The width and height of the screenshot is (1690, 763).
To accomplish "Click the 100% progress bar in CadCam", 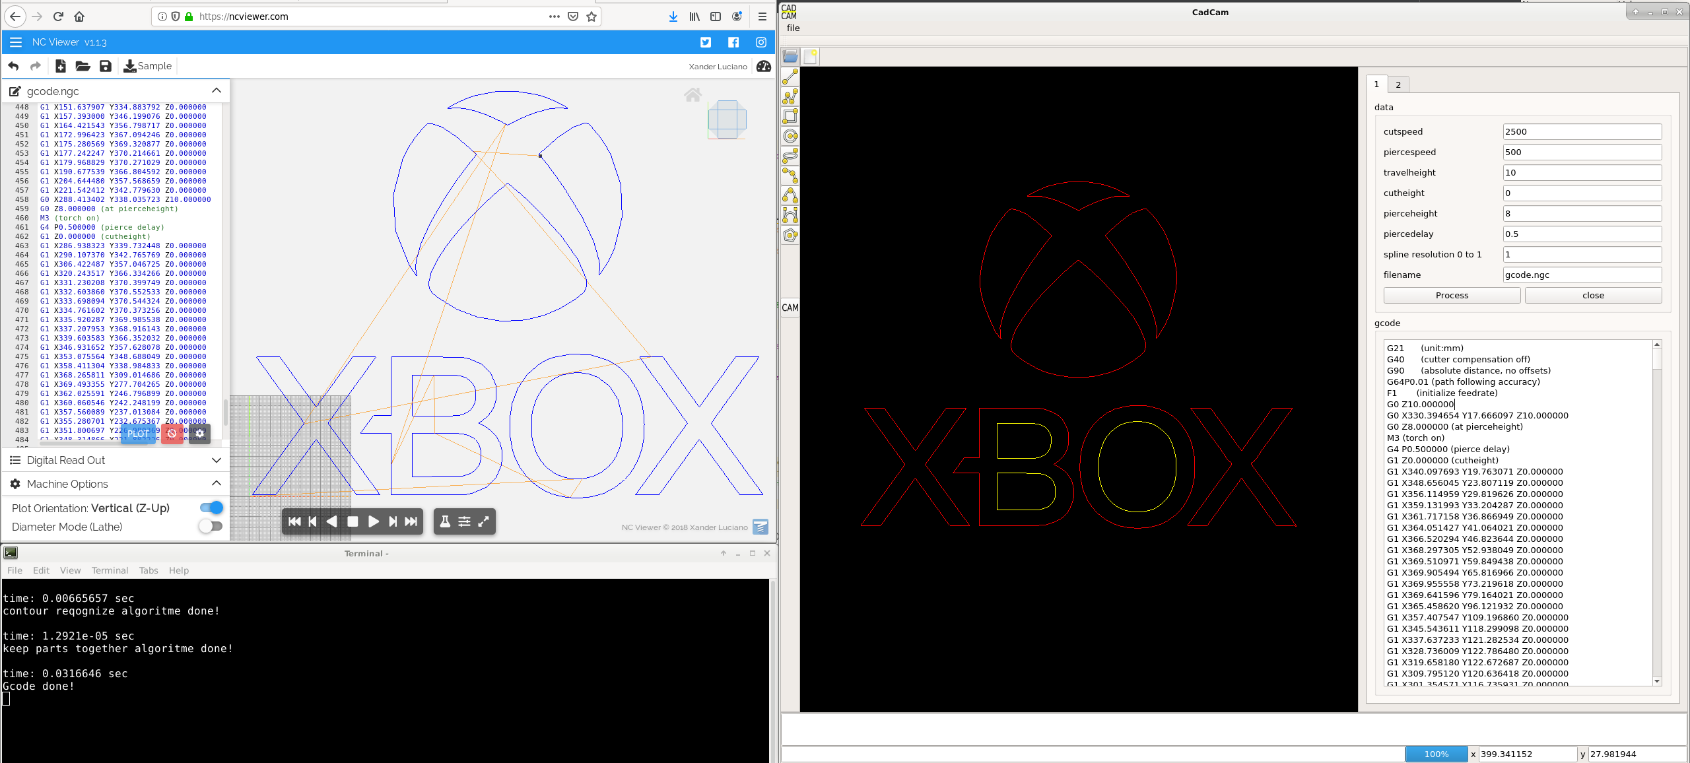I will 1436,754.
